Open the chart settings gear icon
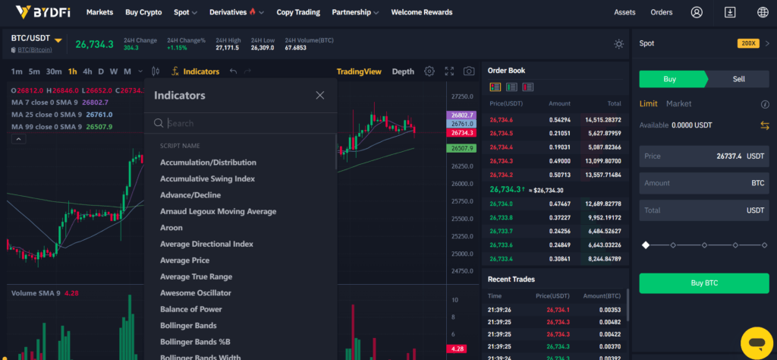Image resolution: width=777 pixels, height=360 pixels. tap(429, 71)
